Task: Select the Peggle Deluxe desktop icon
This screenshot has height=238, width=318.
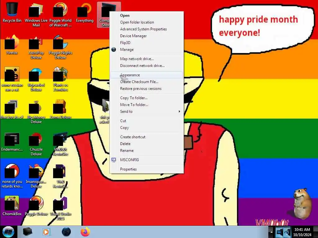Action: pos(36,206)
